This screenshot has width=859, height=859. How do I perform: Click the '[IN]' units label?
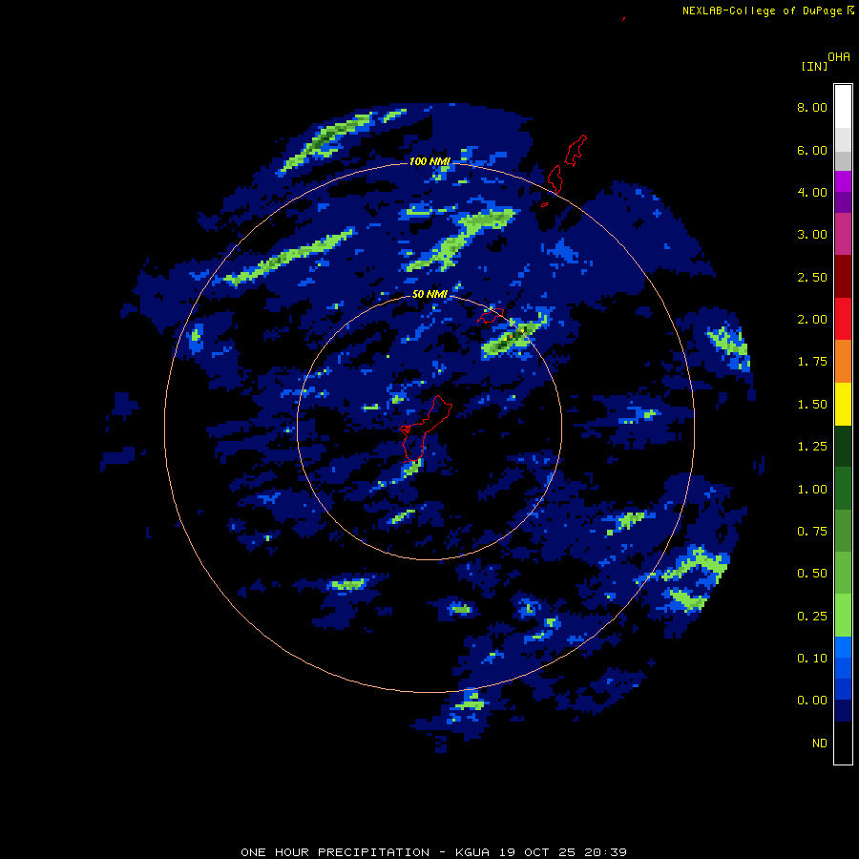click(814, 66)
